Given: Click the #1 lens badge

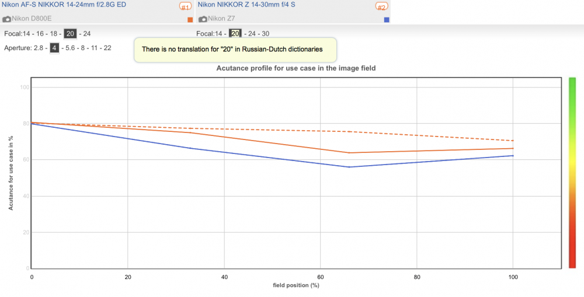Looking at the screenshot, I should click(186, 6).
